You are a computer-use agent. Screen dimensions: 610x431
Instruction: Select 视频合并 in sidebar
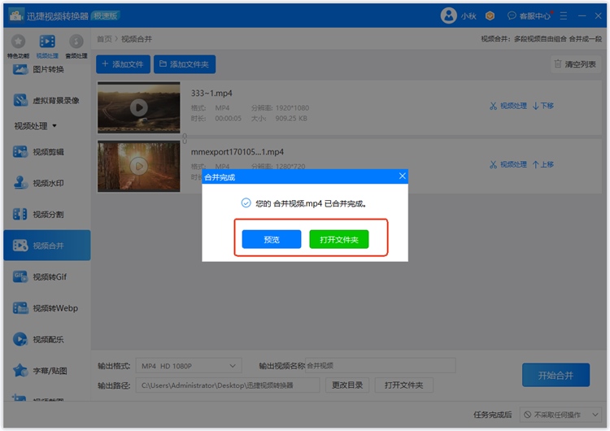click(x=47, y=245)
